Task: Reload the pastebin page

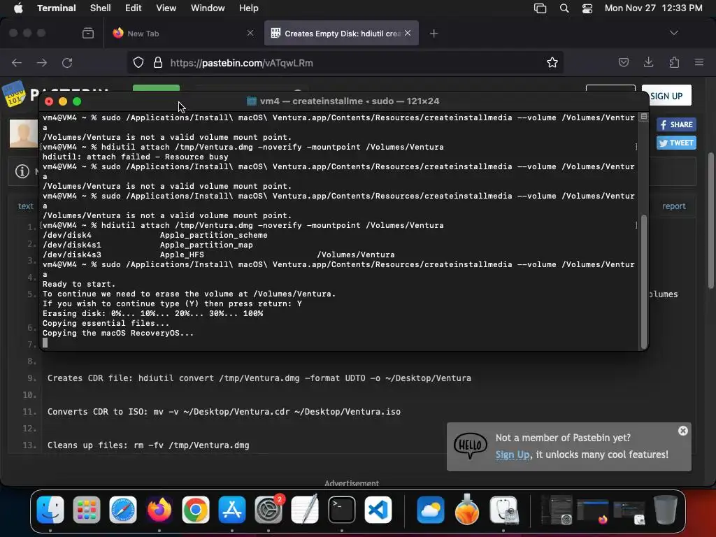Action: tap(67, 62)
